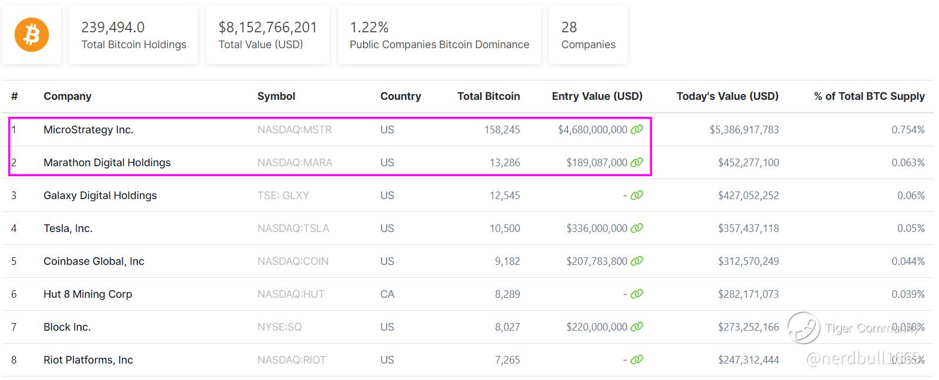Sort by Total Bitcoin column header
The height and width of the screenshot is (380, 939).
[x=488, y=96]
